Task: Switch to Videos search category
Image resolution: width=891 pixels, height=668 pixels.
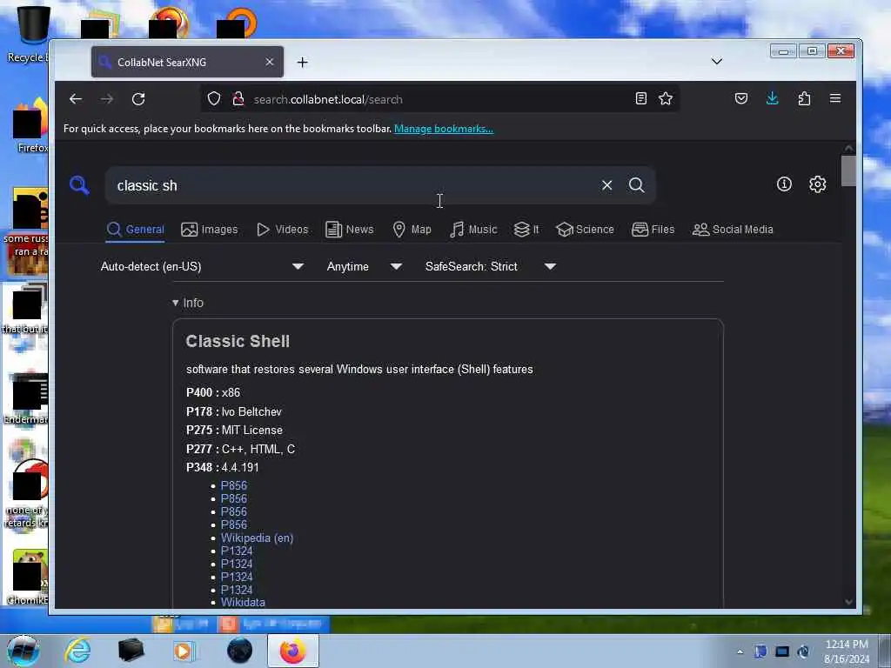Action: coord(282,230)
